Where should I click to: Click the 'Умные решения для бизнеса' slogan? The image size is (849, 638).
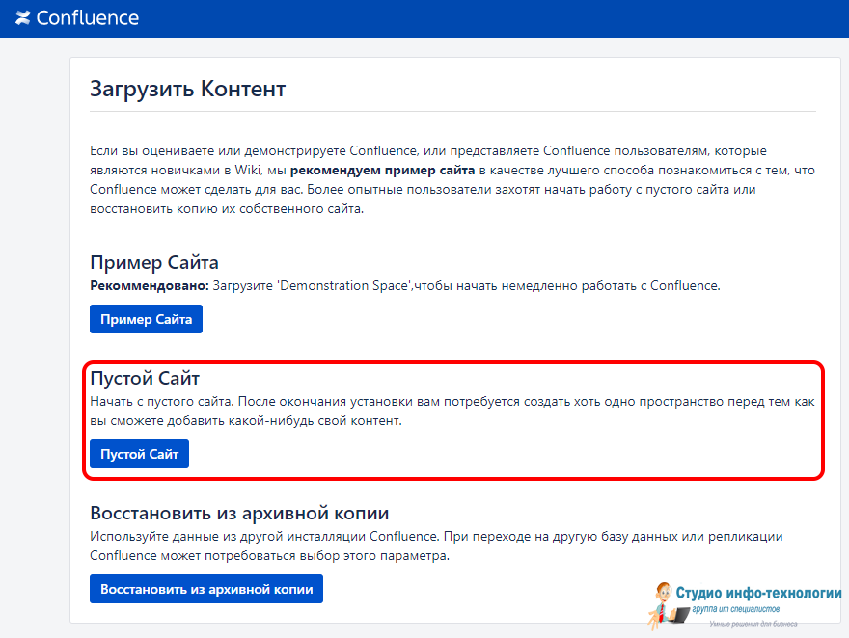(753, 625)
